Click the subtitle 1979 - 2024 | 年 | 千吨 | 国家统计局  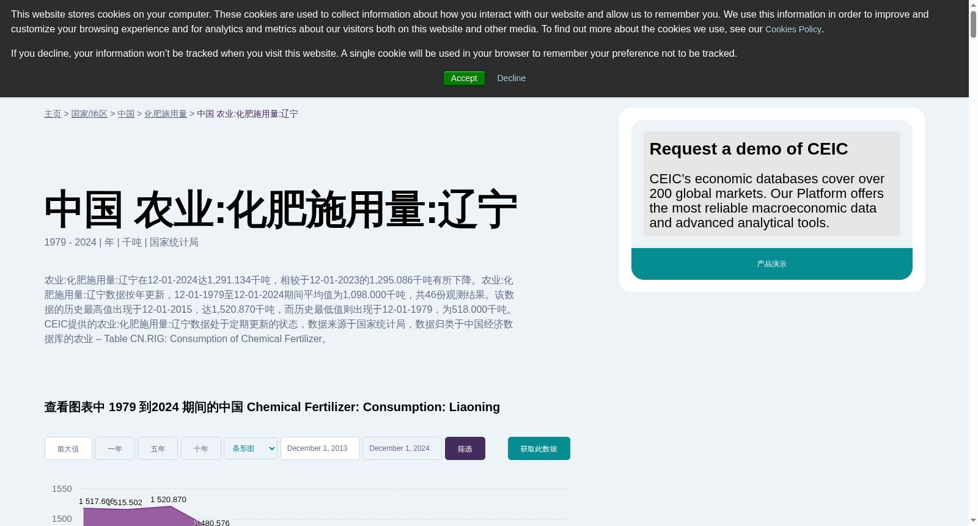121,243
